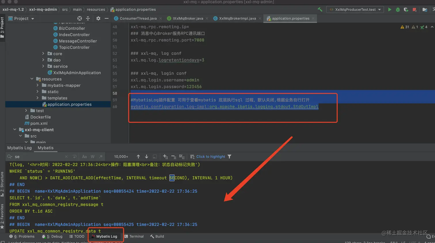
Task: Toggle the 1: Project side tool window
Action: pyautogui.click(x=2, y=27)
